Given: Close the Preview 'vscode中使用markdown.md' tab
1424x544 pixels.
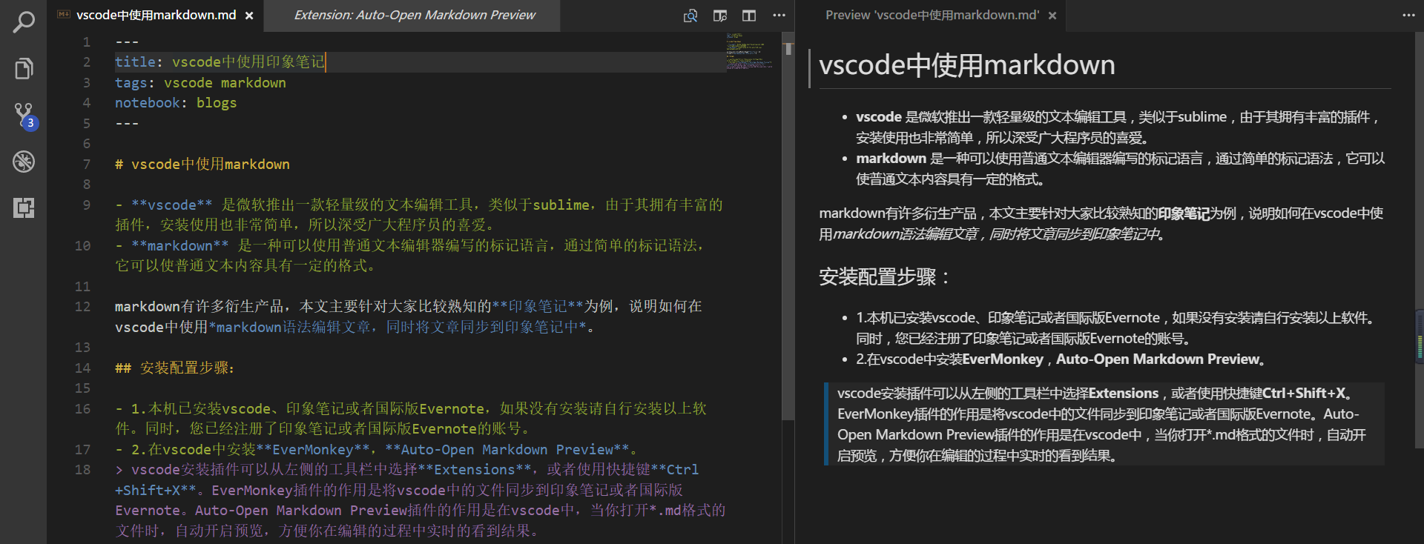Looking at the screenshot, I should pyautogui.click(x=1052, y=16).
